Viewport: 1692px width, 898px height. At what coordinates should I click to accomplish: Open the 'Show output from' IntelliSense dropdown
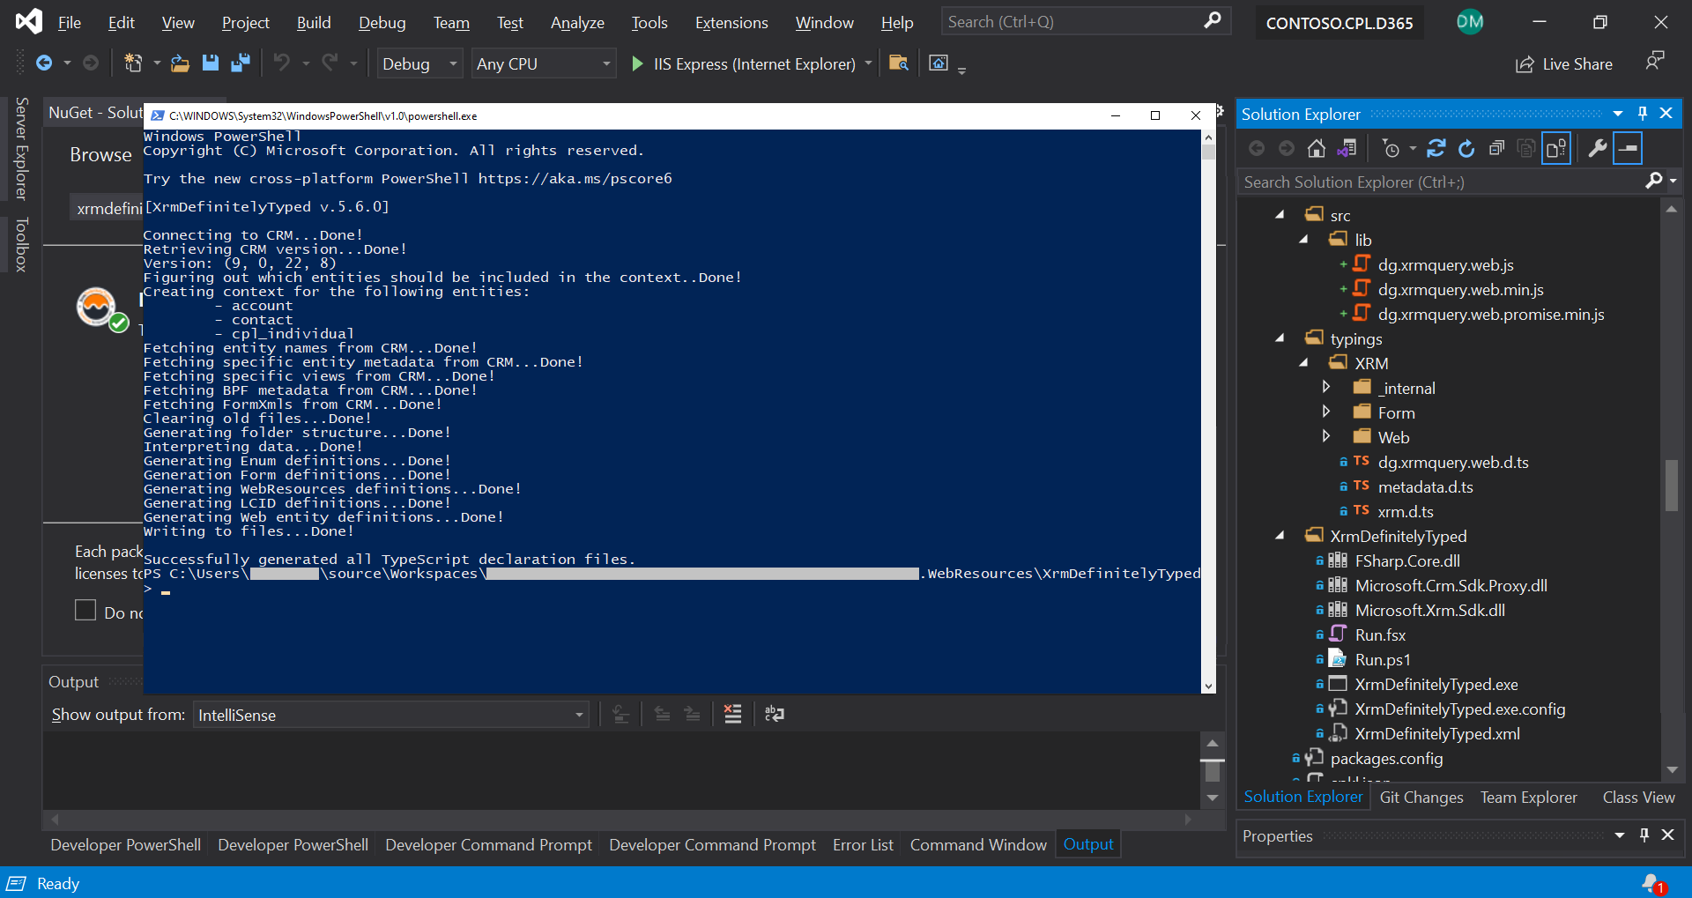[390, 715]
